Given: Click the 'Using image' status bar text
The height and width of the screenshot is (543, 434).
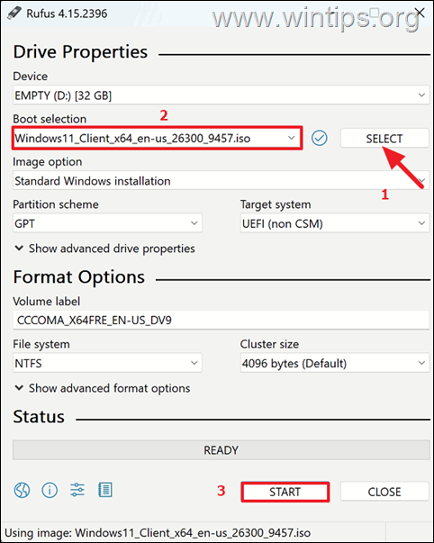Looking at the screenshot, I should coord(158,532).
